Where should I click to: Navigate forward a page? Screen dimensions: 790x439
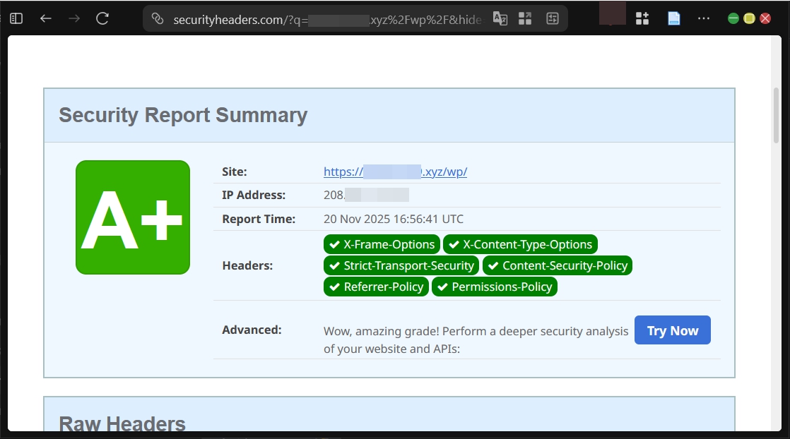(73, 18)
